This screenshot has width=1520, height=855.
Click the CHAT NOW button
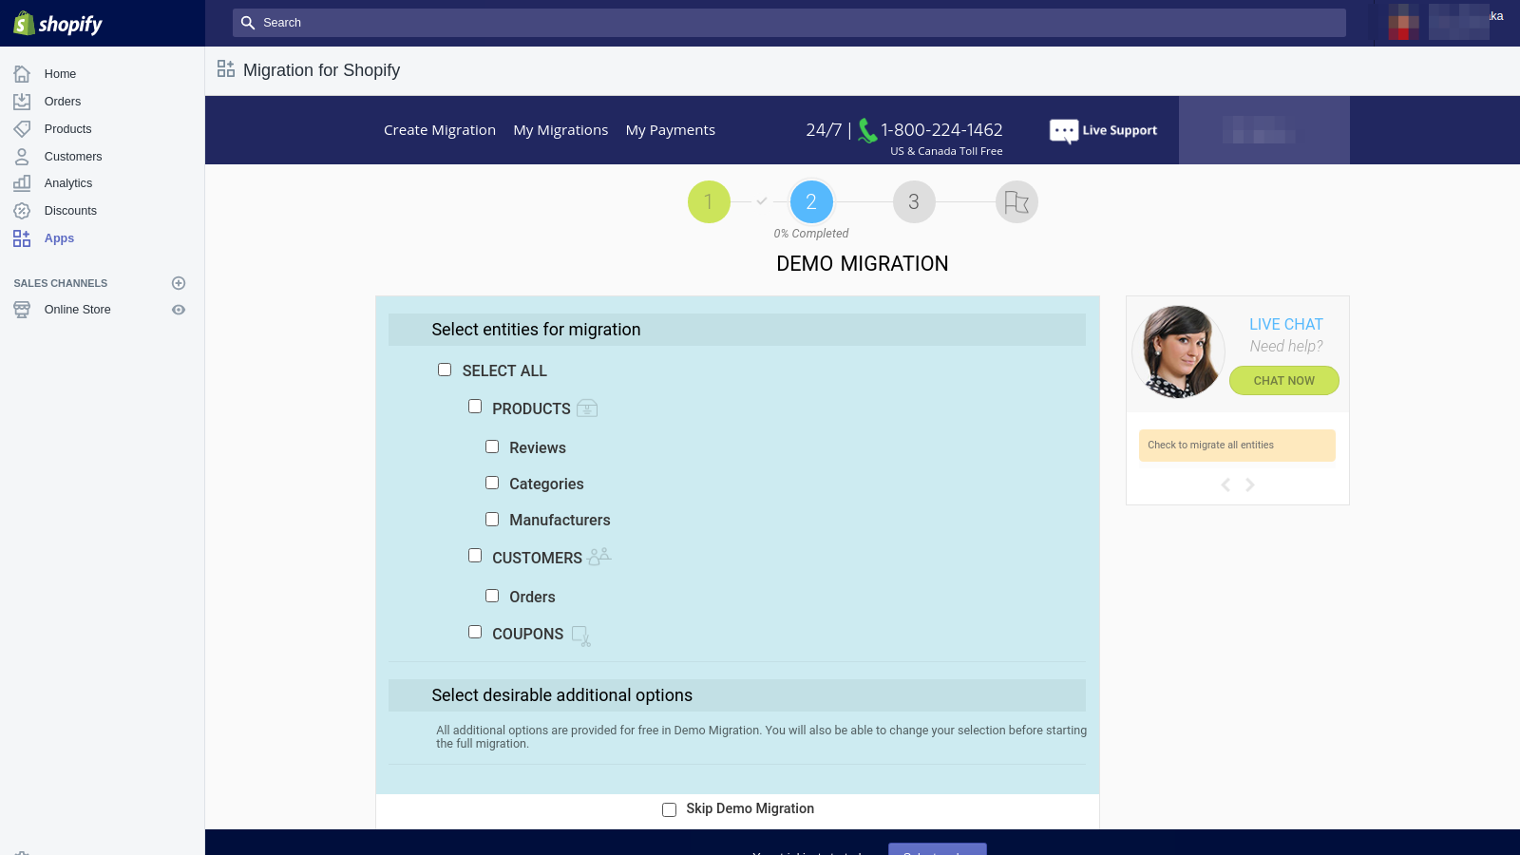coord(1284,380)
